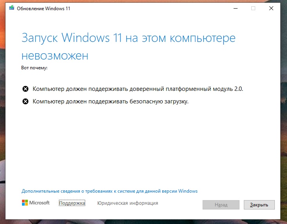
Task: Click the 'Вот почему:' text
Action: coord(35,68)
